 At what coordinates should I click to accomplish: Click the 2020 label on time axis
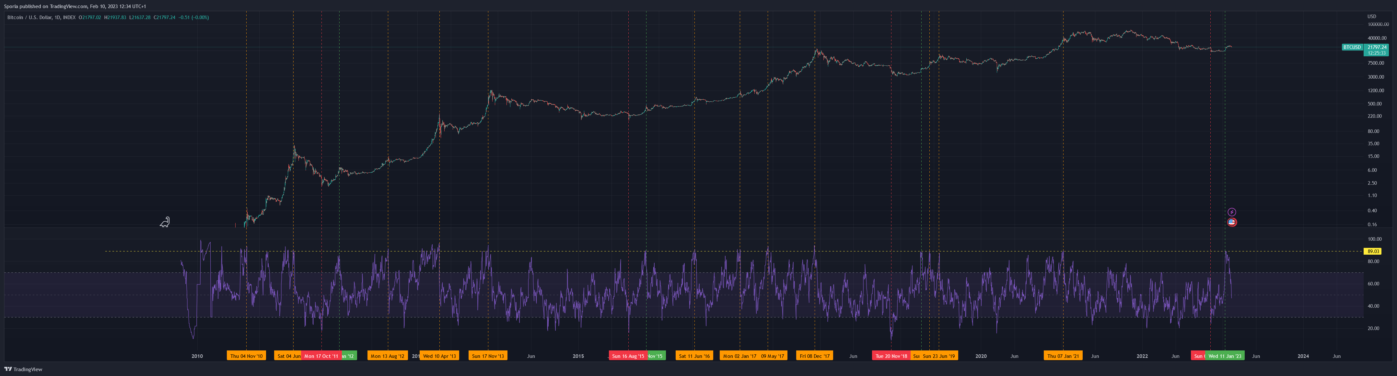981,357
